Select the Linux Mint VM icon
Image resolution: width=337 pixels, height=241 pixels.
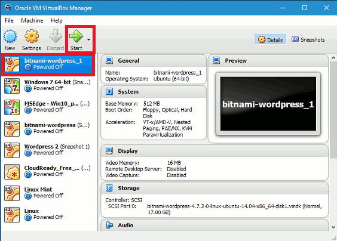[12, 193]
